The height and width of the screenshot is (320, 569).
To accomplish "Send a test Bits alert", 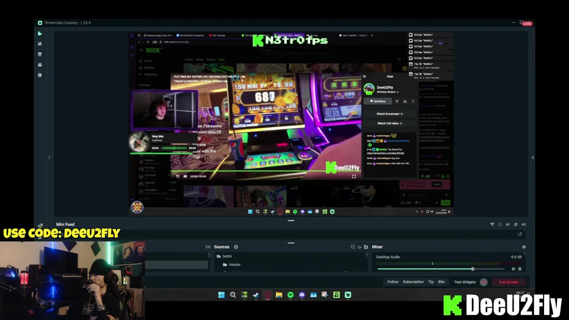I will click(x=441, y=282).
